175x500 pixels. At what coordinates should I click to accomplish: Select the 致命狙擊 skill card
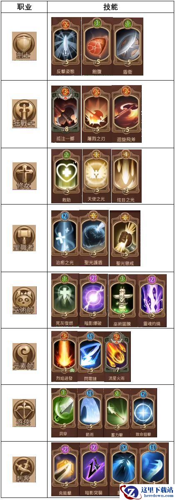tap(143, 413)
